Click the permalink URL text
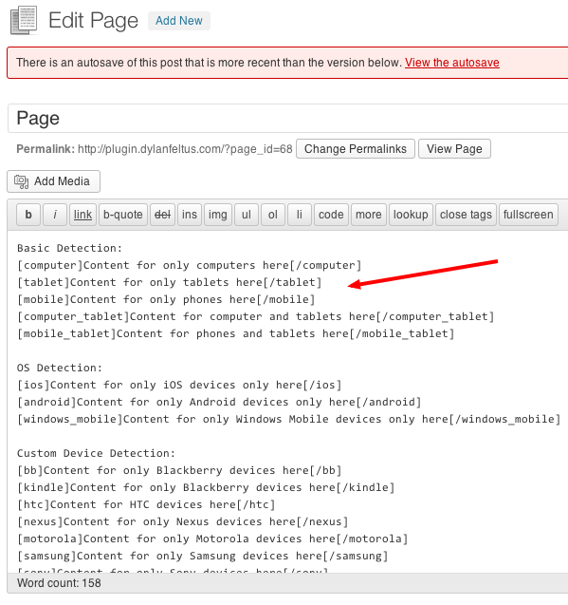This screenshot has width=568, height=605. pyautogui.click(x=185, y=149)
